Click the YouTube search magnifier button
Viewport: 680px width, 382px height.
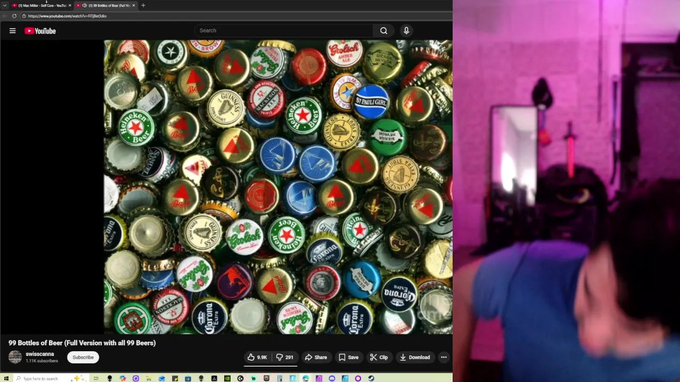point(384,31)
